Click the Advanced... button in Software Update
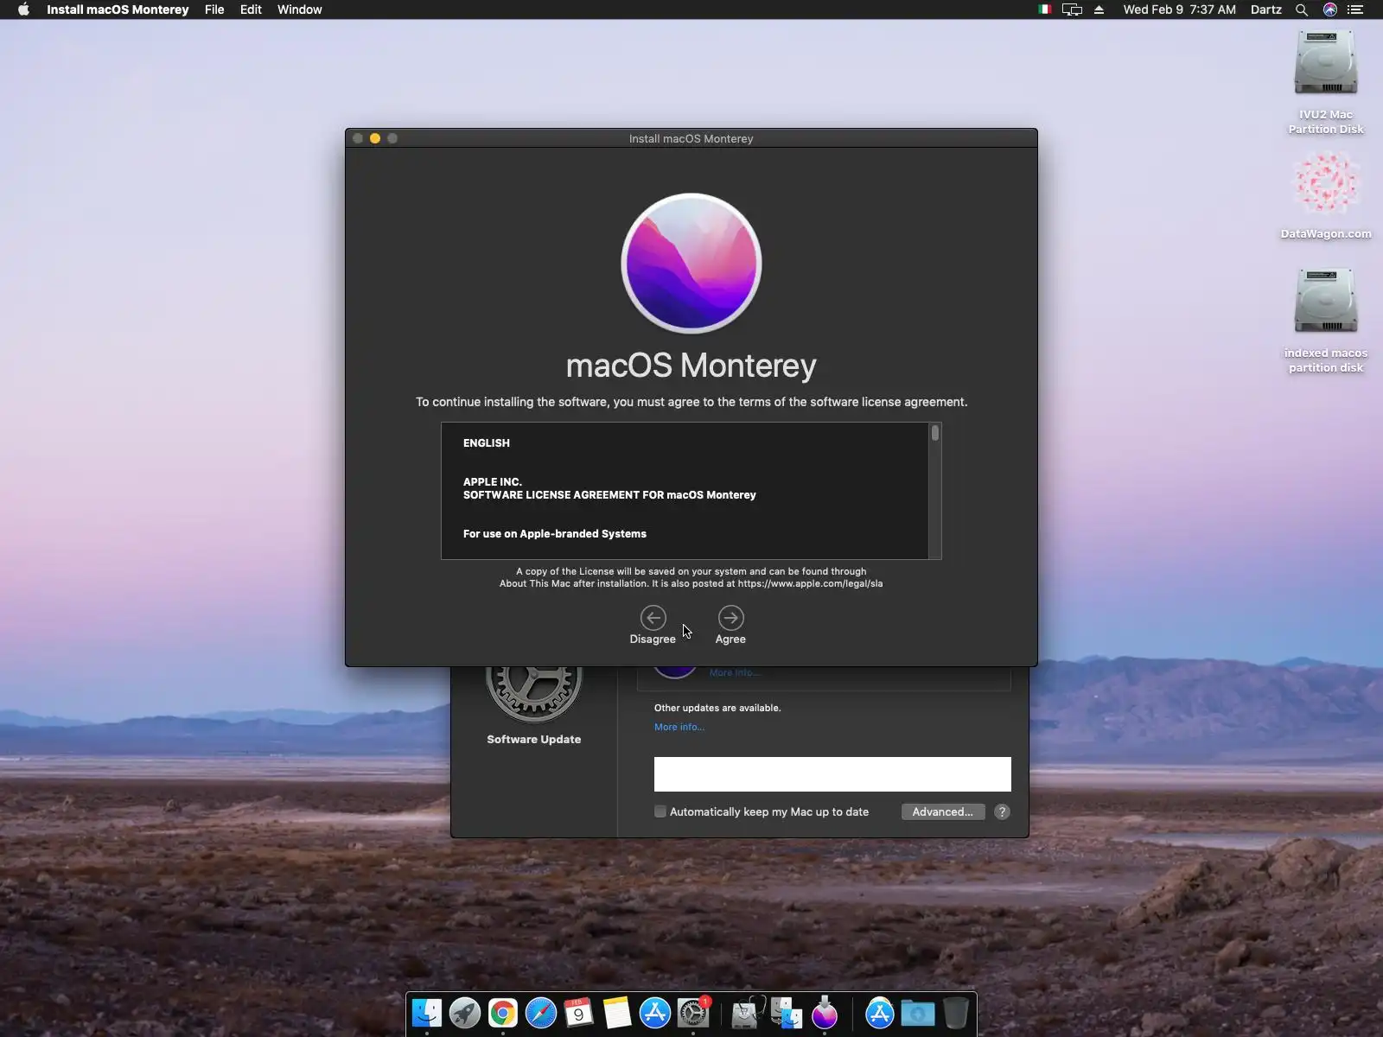Viewport: 1383px width, 1037px height. click(x=942, y=811)
